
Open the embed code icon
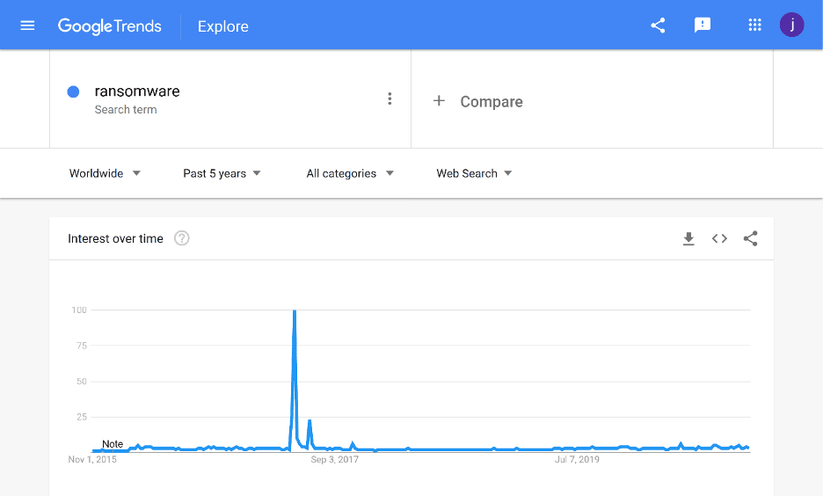pyautogui.click(x=719, y=239)
